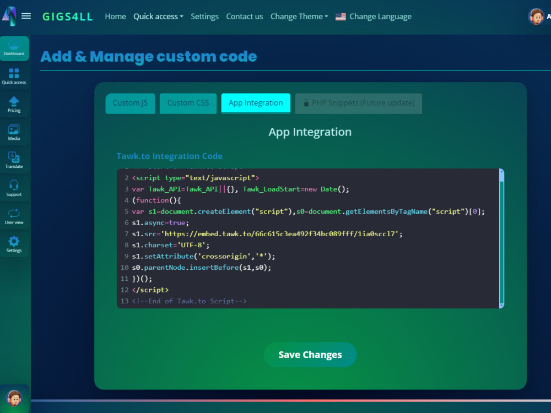The image size is (551, 413).
Task: Click the user avatar at the sidebar bottom
Action: pyautogui.click(x=14, y=399)
